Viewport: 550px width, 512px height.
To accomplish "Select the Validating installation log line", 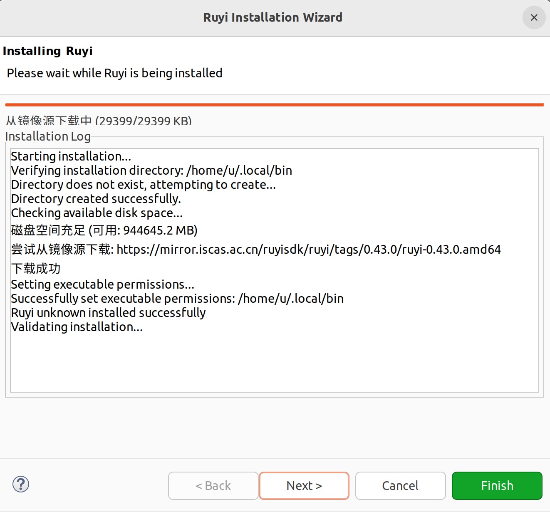I will point(77,327).
